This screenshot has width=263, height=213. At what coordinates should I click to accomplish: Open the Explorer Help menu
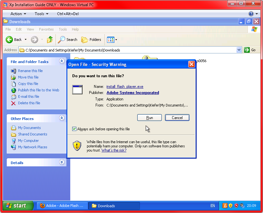click(75, 29)
